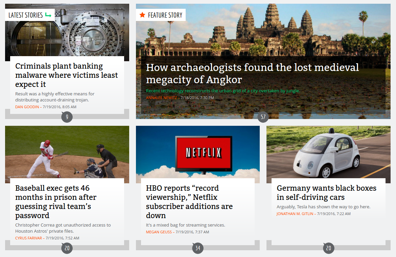View author Jonathan M. Gitlin's profile
Screen dimensions: 396x257
click(295, 214)
